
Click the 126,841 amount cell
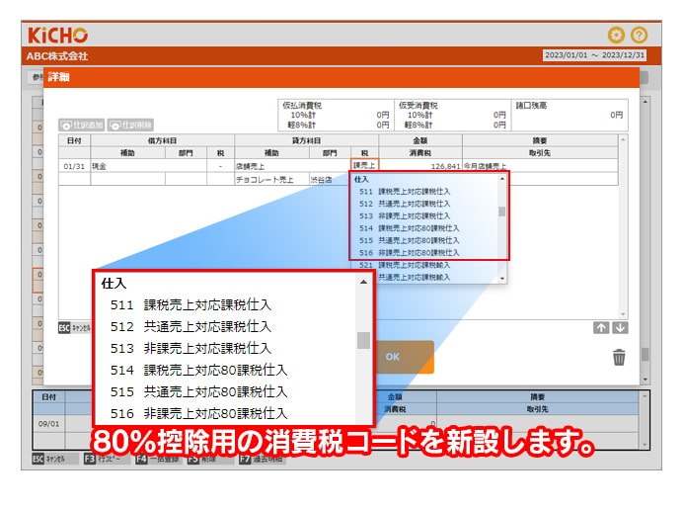tap(420, 166)
